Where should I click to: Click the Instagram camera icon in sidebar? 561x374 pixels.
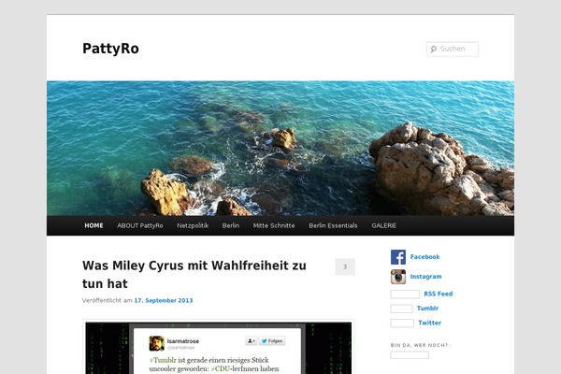[398, 277]
